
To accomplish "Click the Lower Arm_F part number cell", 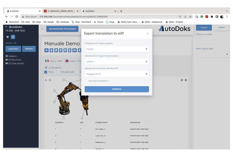I will click(100, 136).
